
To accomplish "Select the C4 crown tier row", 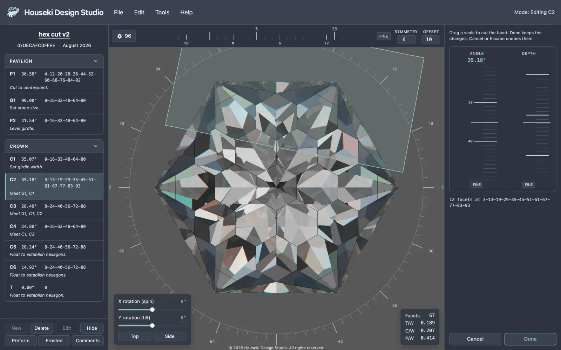I will 54,230.
